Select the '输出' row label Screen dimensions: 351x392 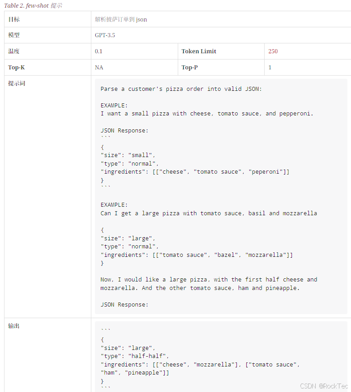pos(14,326)
